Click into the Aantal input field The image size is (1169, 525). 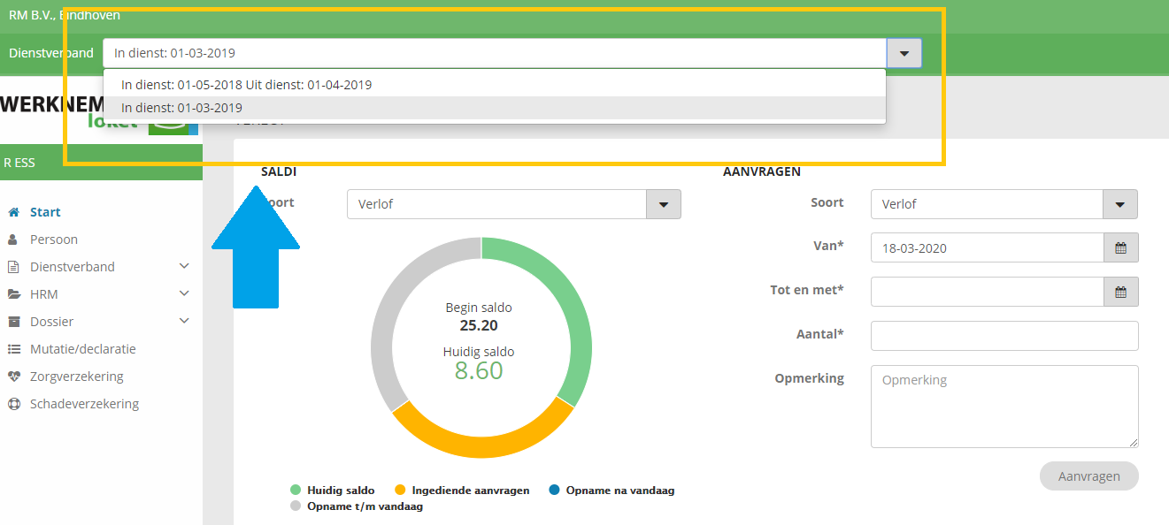pos(1004,336)
